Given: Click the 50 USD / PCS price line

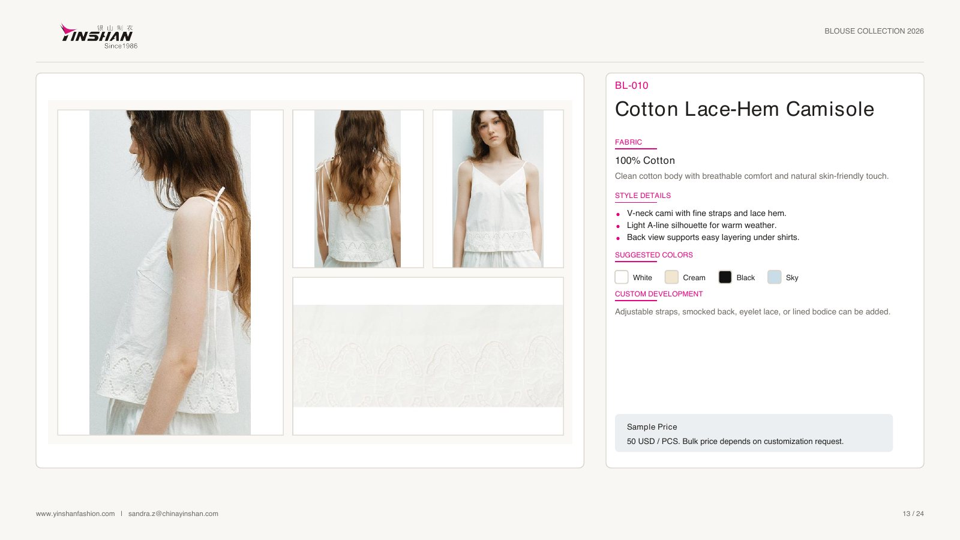Looking at the screenshot, I should (735, 442).
